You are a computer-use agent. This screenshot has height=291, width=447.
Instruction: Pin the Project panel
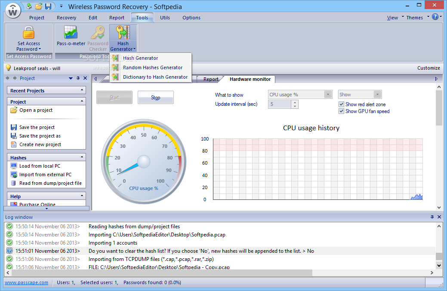click(78, 78)
